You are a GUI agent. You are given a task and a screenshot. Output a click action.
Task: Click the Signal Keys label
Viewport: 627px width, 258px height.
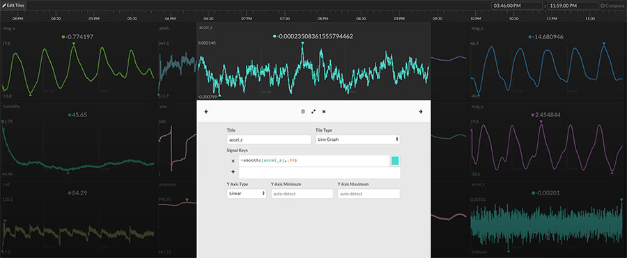pos(237,150)
